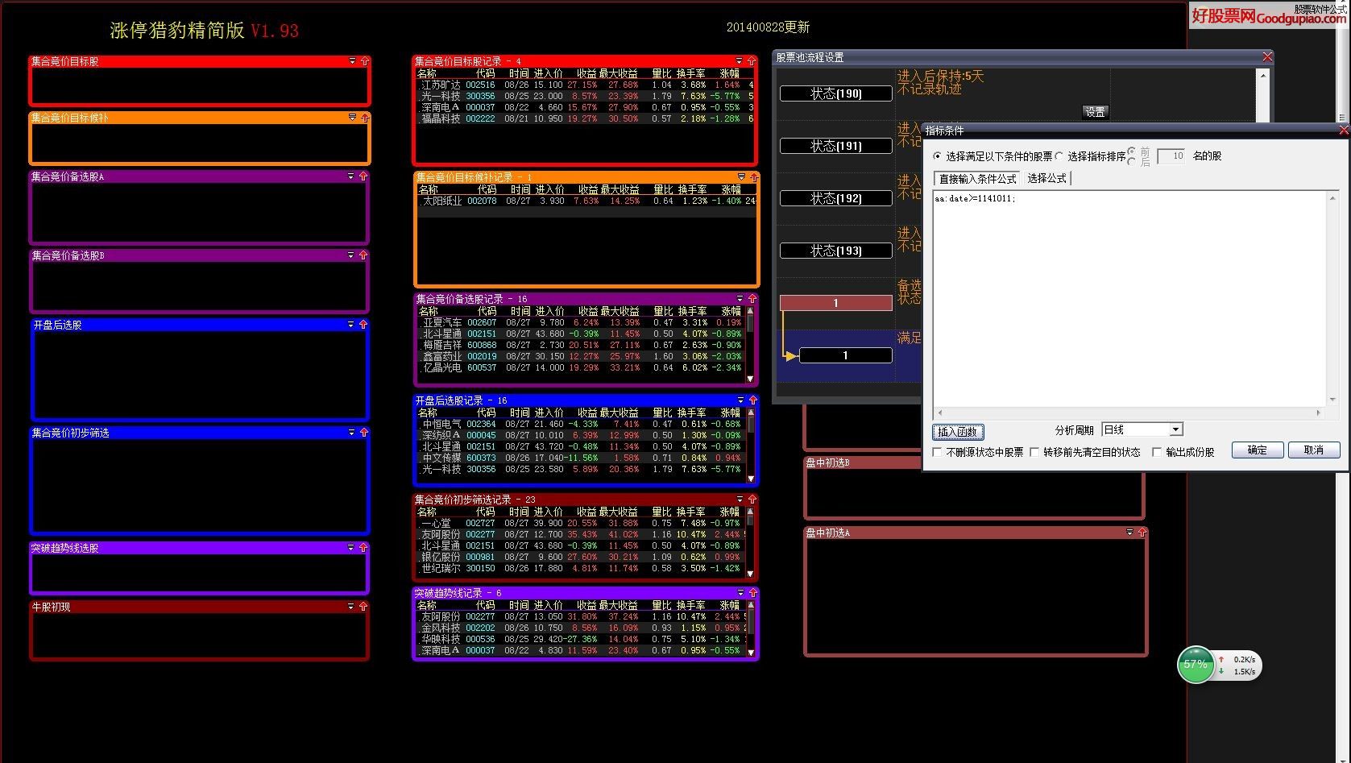
Task: Click scrollbar down arrow in 集合竞价备选股记录 table
Action: click(751, 379)
